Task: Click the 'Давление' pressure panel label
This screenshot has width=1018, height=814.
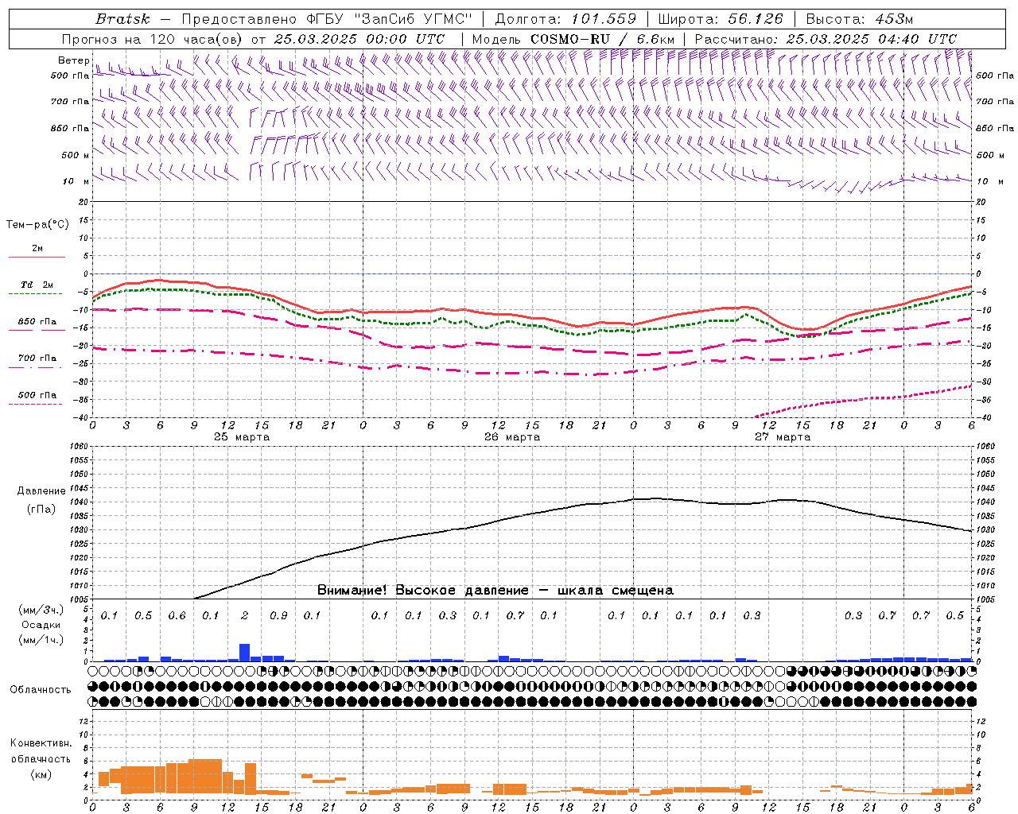Action: click(x=41, y=491)
